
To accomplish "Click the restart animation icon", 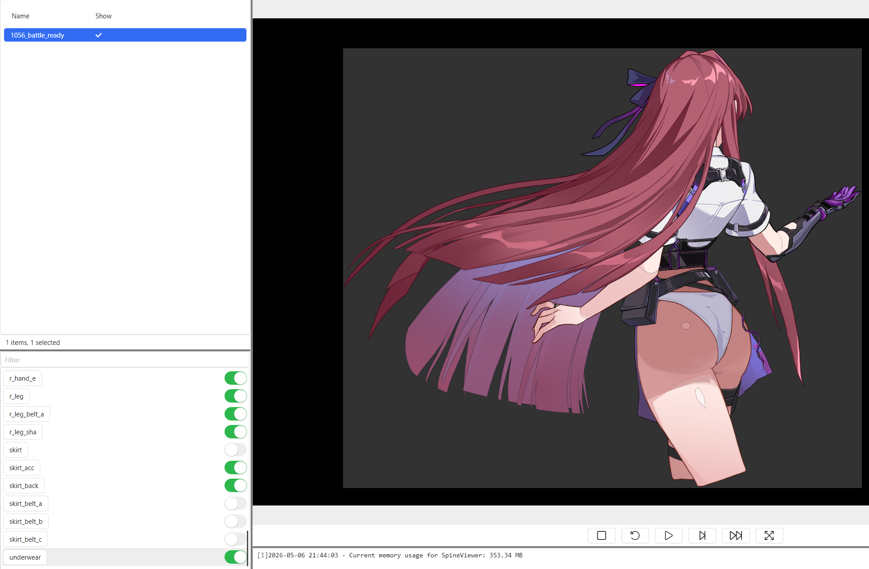I will (x=635, y=535).
